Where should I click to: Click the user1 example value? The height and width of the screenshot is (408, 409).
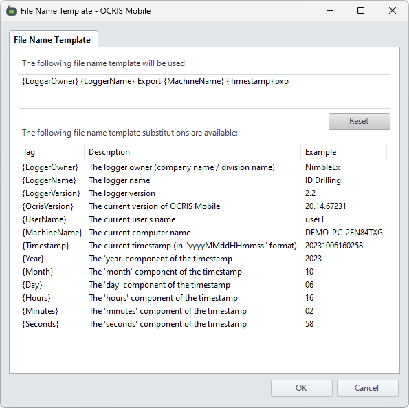[x=315, y=219]
